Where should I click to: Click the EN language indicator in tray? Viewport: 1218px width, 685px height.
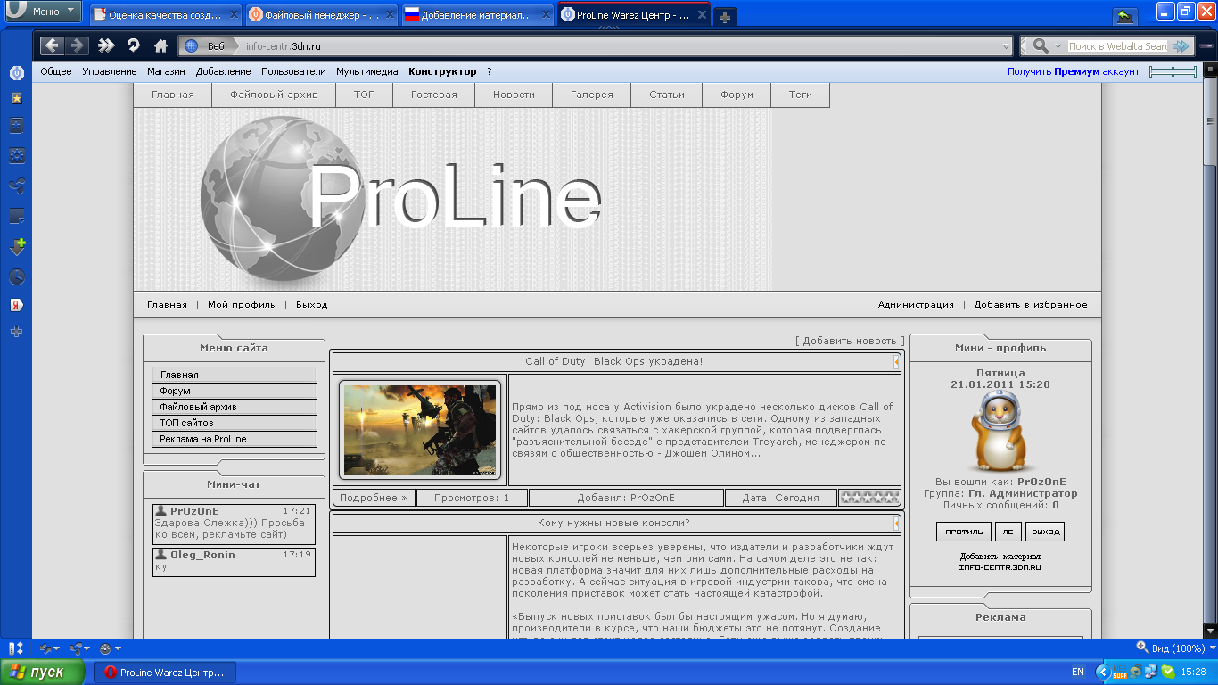point(1077,672)
